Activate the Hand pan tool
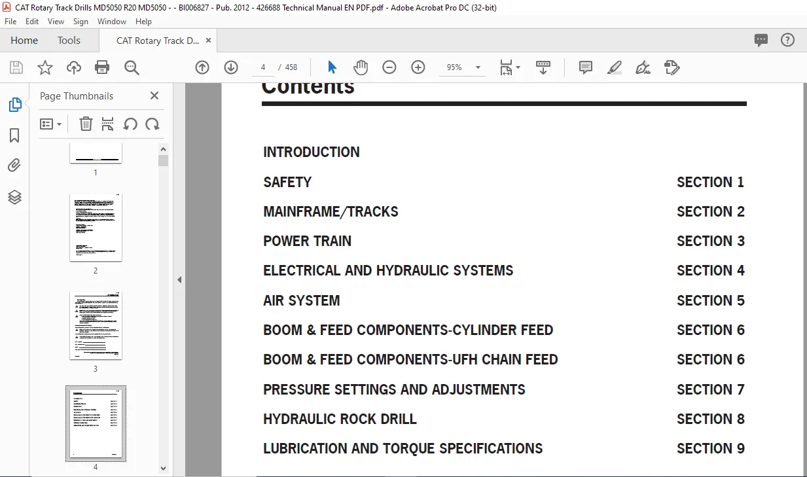 (361, 67)
